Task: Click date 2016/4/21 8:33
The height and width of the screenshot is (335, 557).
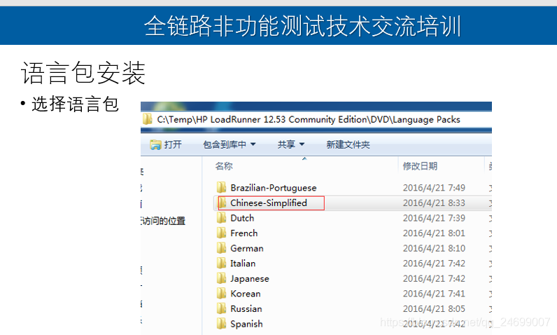Action: [434, 203]
